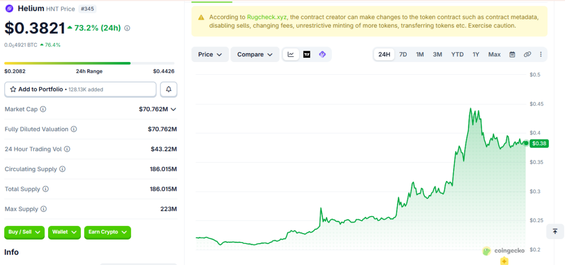The width and height of the screenshot is (565, 265).
Task: Click the $70.762M Fully Diluted Valuation value
Action: 162,129
